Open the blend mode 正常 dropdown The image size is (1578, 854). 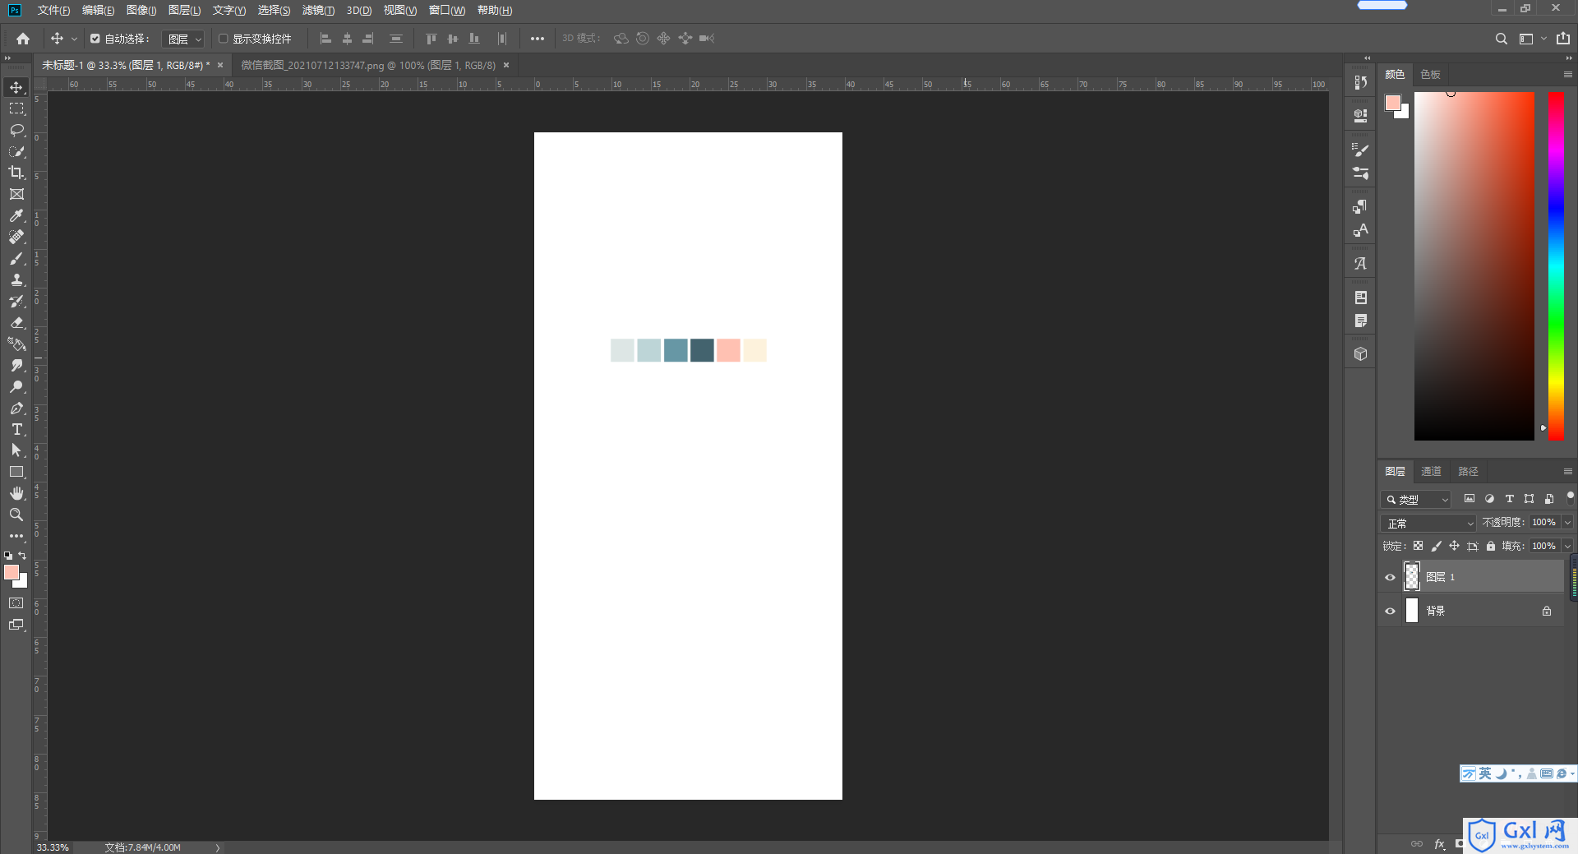(1428, 523)
